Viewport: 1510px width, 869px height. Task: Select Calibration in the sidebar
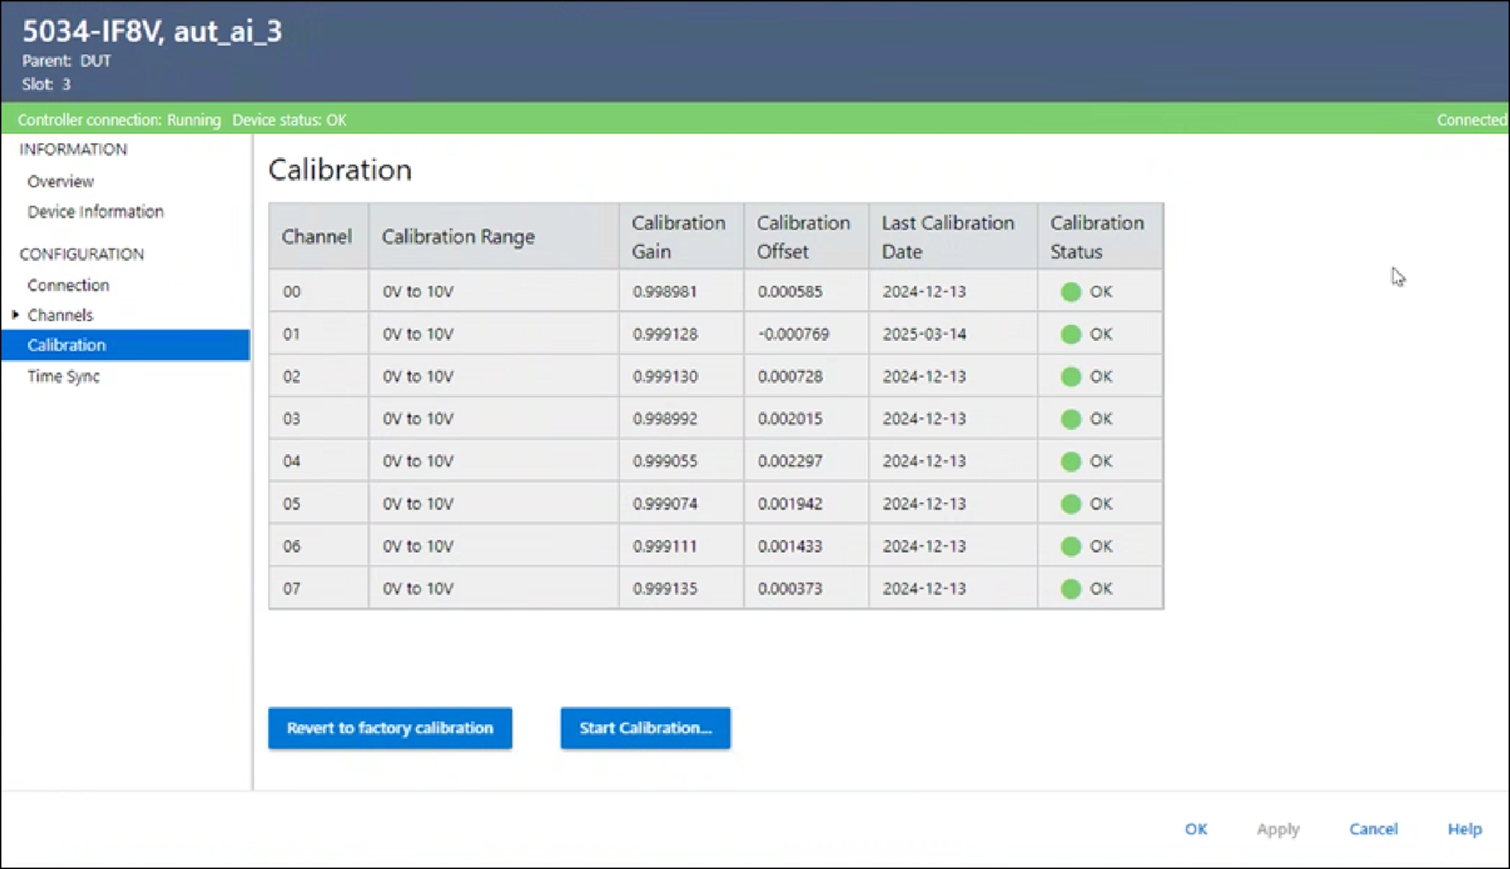(67, 345)
